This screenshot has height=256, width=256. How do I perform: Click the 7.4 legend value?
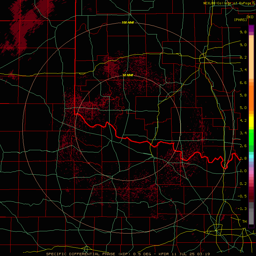(x=243, y=70)
